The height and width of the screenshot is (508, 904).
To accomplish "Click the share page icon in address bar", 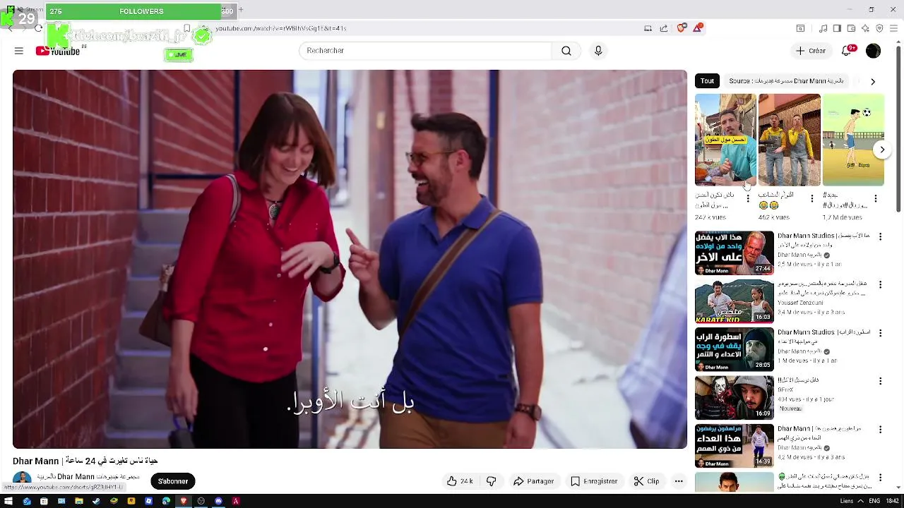I will (x=664, y=28).
